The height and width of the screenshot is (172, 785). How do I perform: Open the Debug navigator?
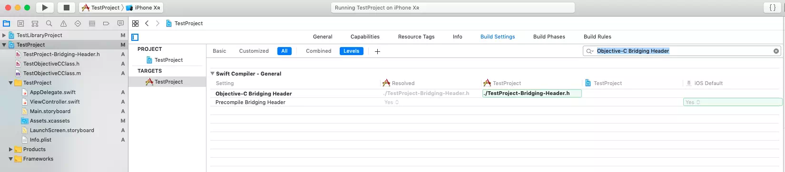[92, 23]
